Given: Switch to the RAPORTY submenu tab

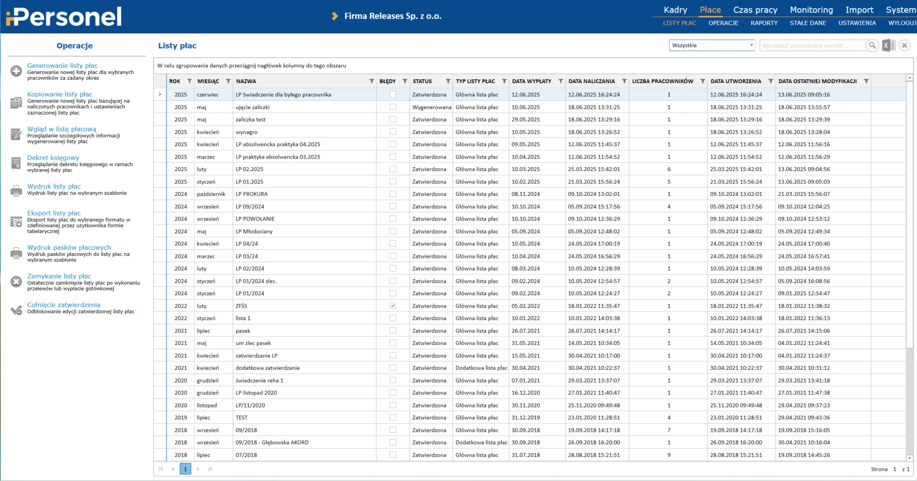Looking at the screenshot, I should [x=764, y=23].
